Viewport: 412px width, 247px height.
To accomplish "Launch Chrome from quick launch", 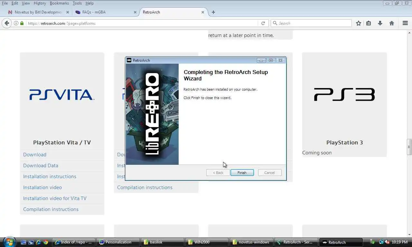I will (x=46, y=242).
